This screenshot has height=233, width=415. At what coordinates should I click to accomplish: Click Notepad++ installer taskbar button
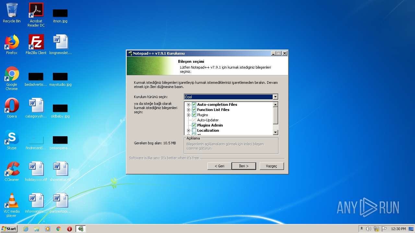point(81,229)
